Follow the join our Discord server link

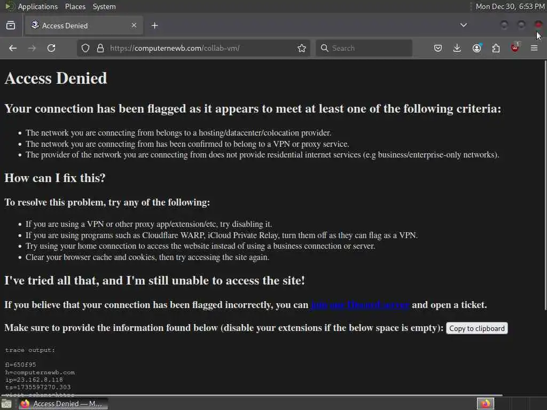coord(360,305)
